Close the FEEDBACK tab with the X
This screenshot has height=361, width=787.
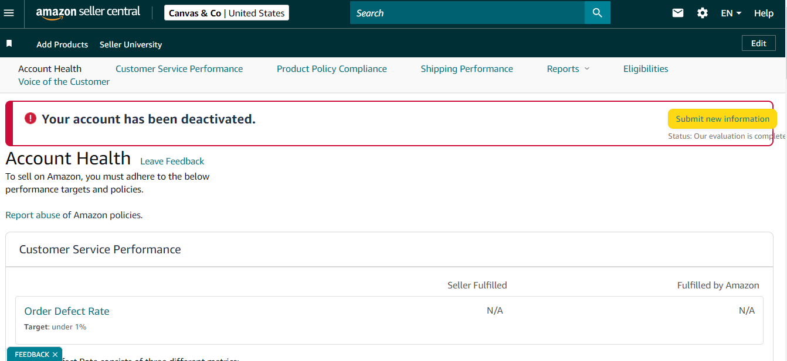click(x=55, y=355)
